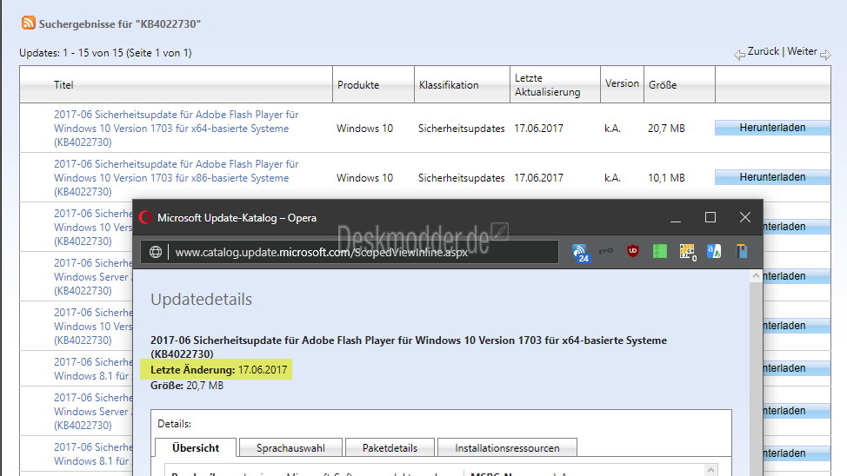Viewport: 847px width, 476px height.
Task: Click the green grid extension icon
Action: tap(659, 251)
